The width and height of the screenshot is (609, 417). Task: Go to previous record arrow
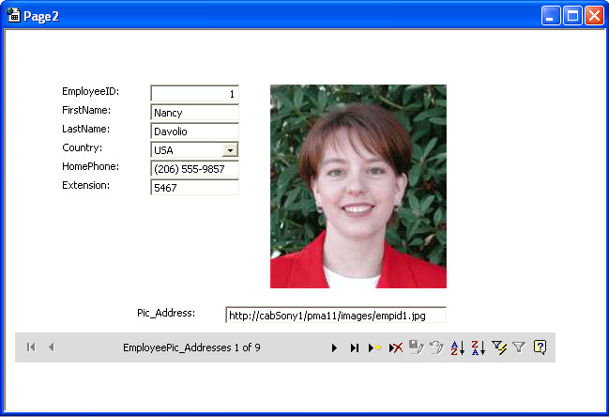point(51,347)
